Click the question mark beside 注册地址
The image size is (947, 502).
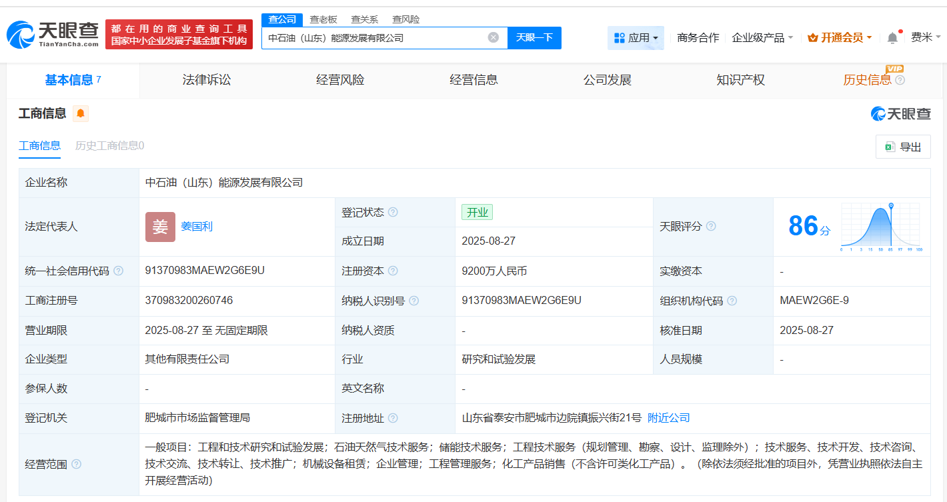[393, 417]
